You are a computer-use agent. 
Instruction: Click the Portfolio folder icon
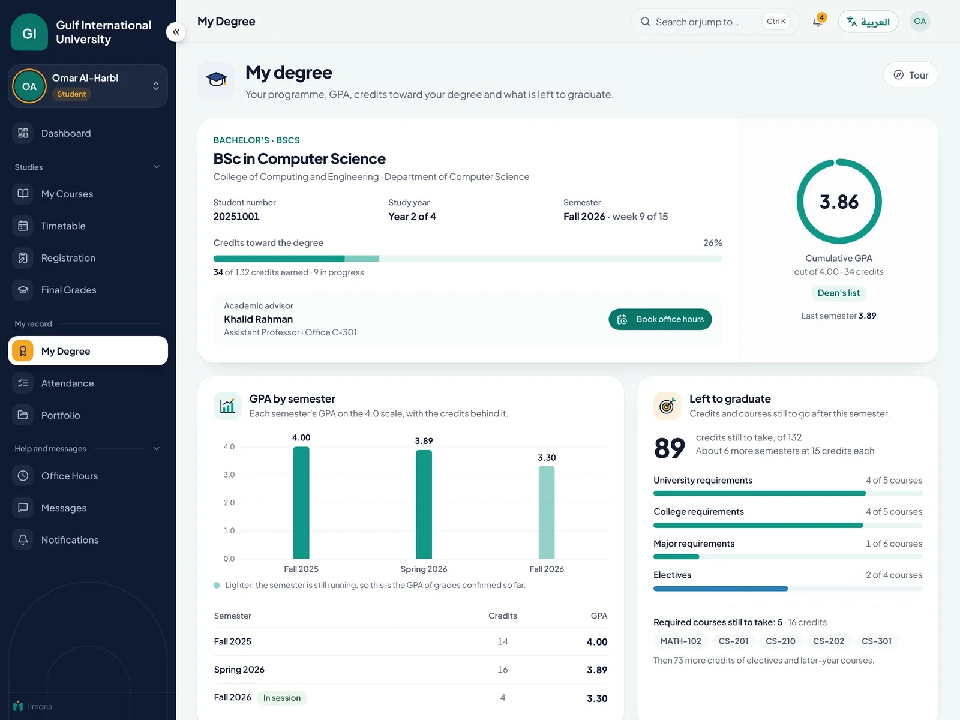coord(23,415)
